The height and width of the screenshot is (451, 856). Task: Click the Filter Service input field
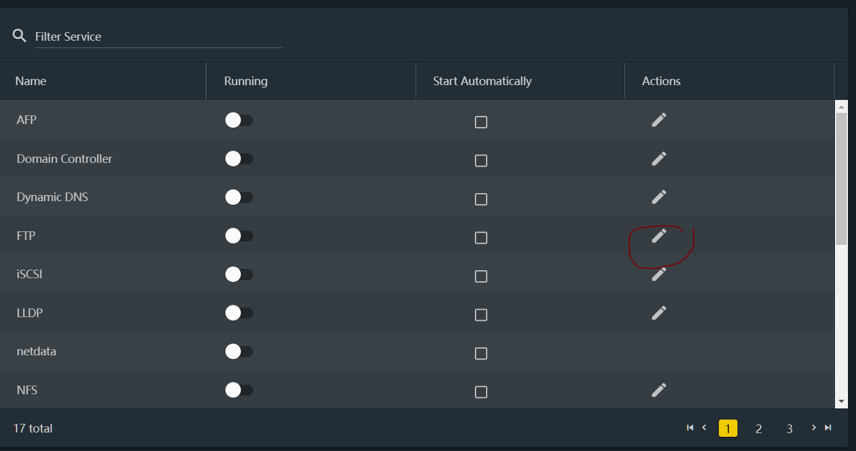[x=158, y=36]
